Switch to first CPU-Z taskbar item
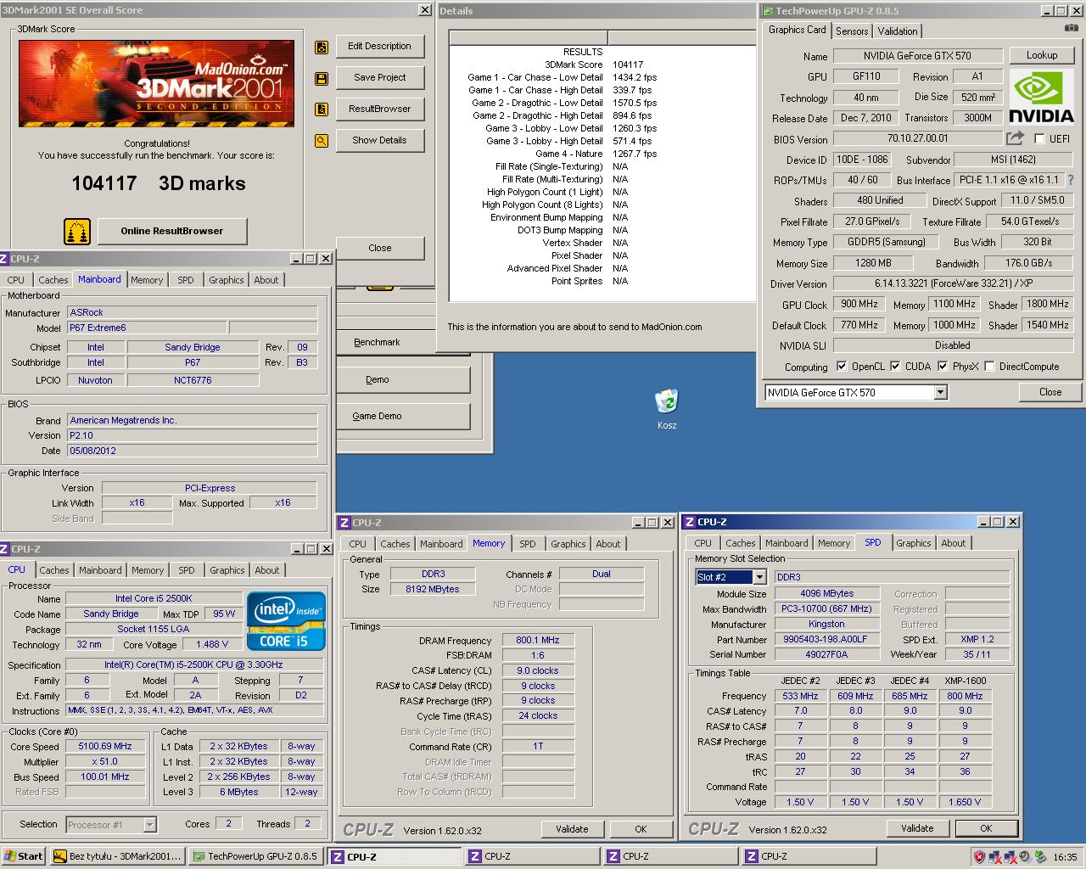The height and width of the screenshot is (869, 1086). click(395, 856)
